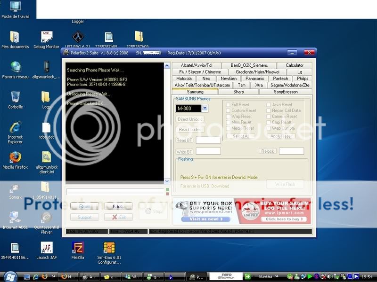Image resolution: width=377 pixels, height=282 pixels.
Task: Enable the Mms Reset checkbox
Action: 228,122
